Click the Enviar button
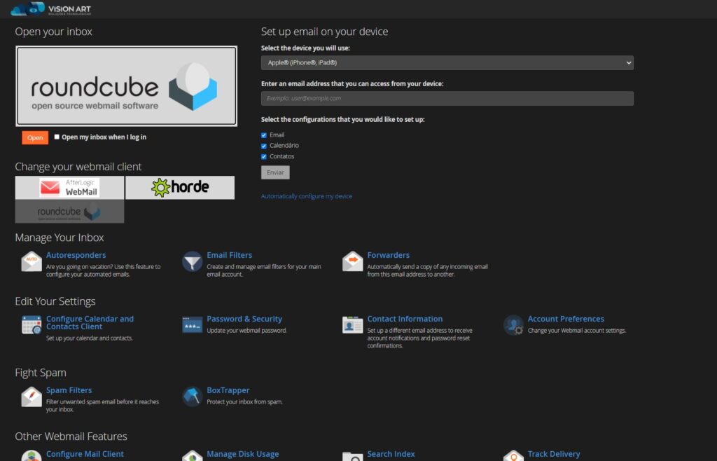The height and width of the screenshot is (461, 717). pyautogui.click(x=275, y=172)
